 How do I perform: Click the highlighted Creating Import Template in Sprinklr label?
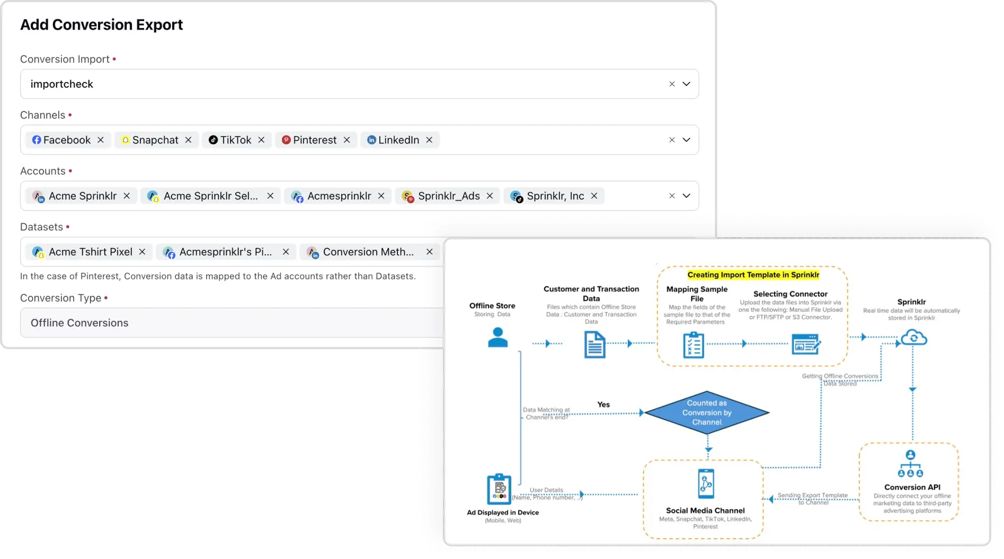pyautogui.click(x=753, y=275)
